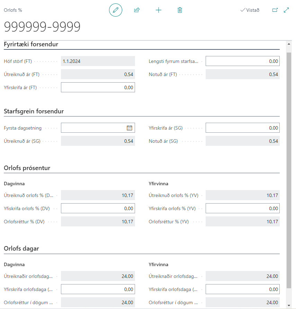Collapse the Starfsgrein forsendur section

coord(34,111)
